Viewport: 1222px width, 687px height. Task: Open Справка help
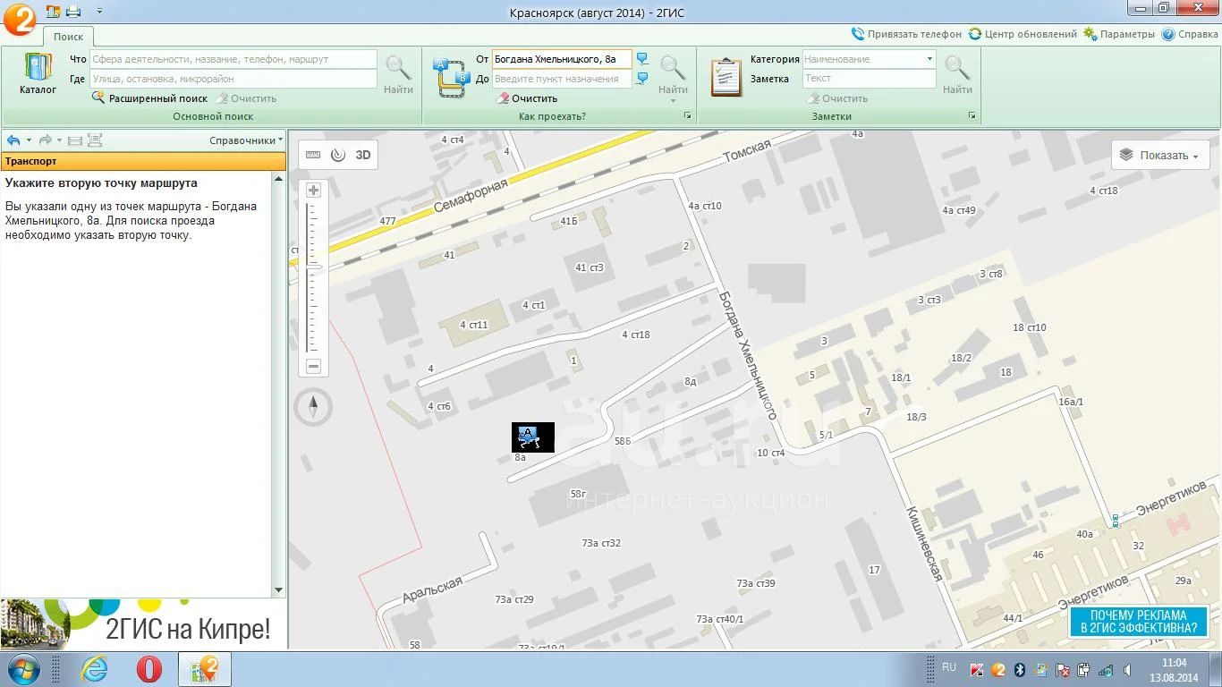pos(1190,34)
